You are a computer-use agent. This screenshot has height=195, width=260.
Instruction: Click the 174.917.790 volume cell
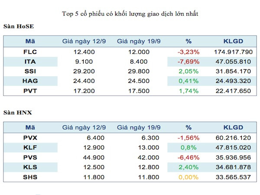tap(233, 52)
